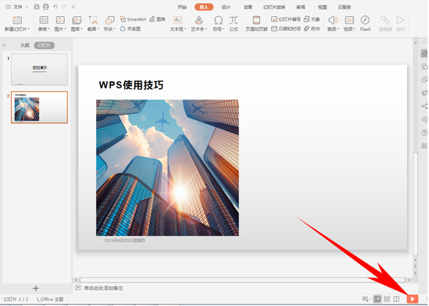Switch to slide sorter grid view
Screen dimensions: 429x306
click(x=387, y=299)
